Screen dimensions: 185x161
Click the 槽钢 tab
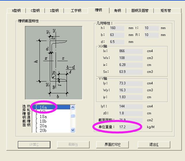tap(99, 10)
